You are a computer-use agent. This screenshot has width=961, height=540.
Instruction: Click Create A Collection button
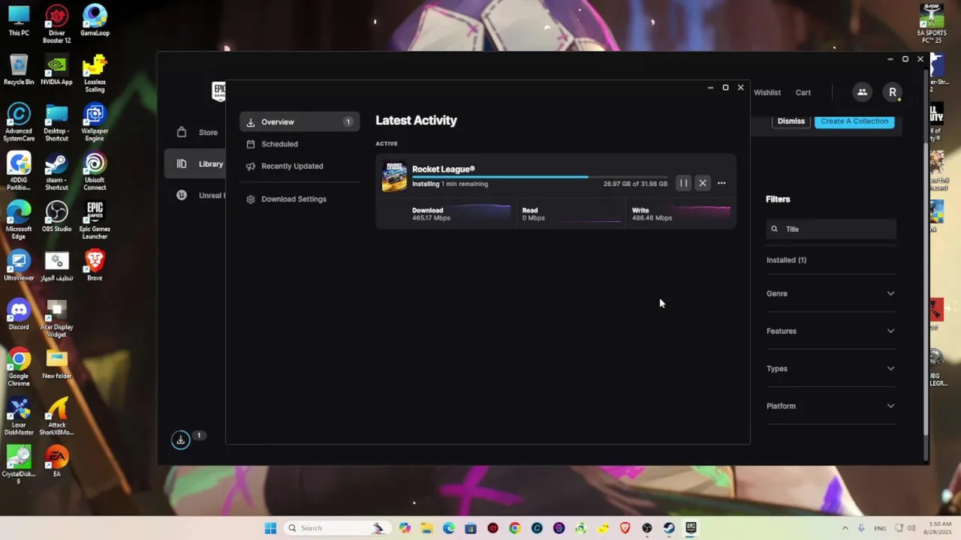coord(854,121)
